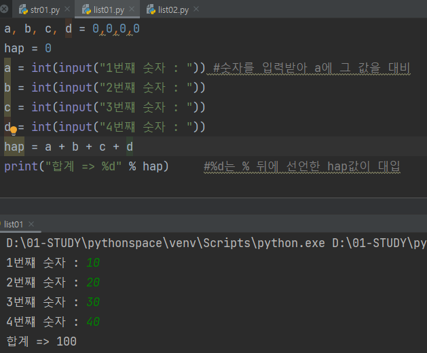Viewport: 427px width, 353px height.
Task: Click the console value 10
Action: click(93, 263)
